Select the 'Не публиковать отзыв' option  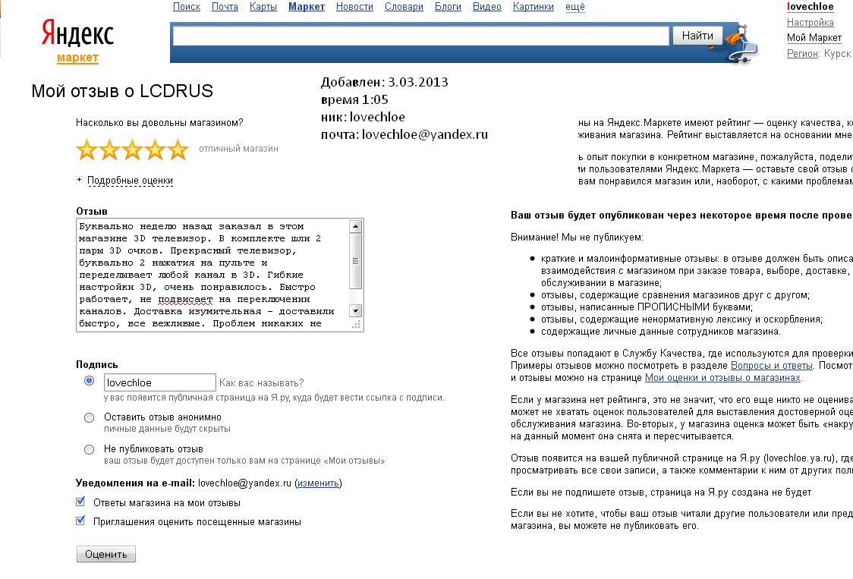tap(90, 449)
